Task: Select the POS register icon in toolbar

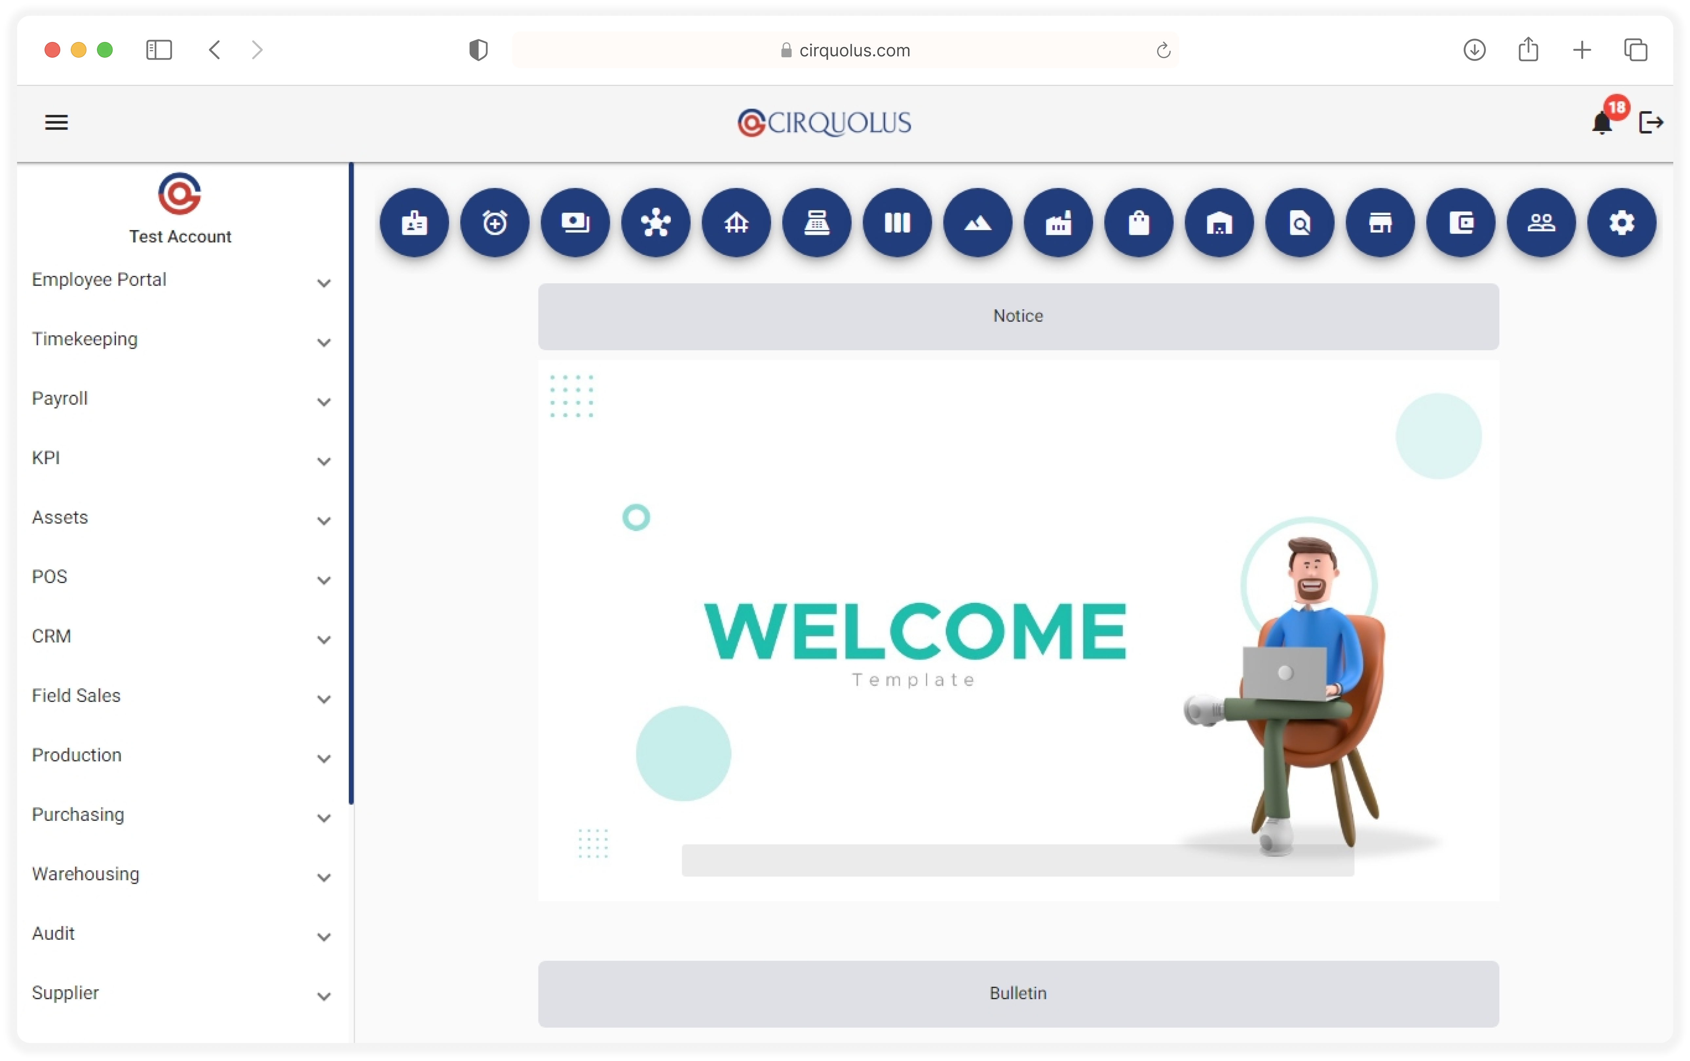Action: (816, 221)
